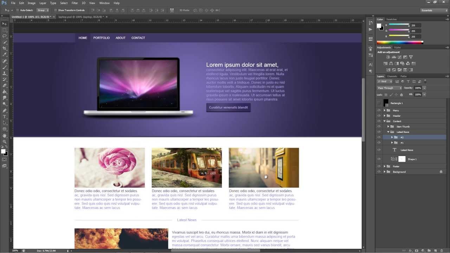
Task: Switch to the Channels tab
Action: (392, 76)
